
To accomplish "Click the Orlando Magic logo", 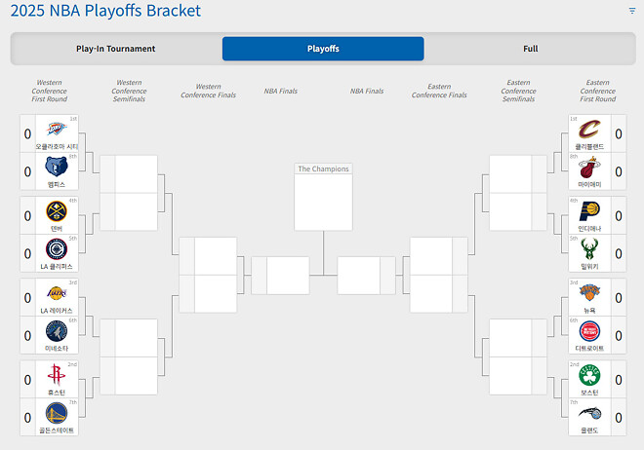I will click(589, 414).
